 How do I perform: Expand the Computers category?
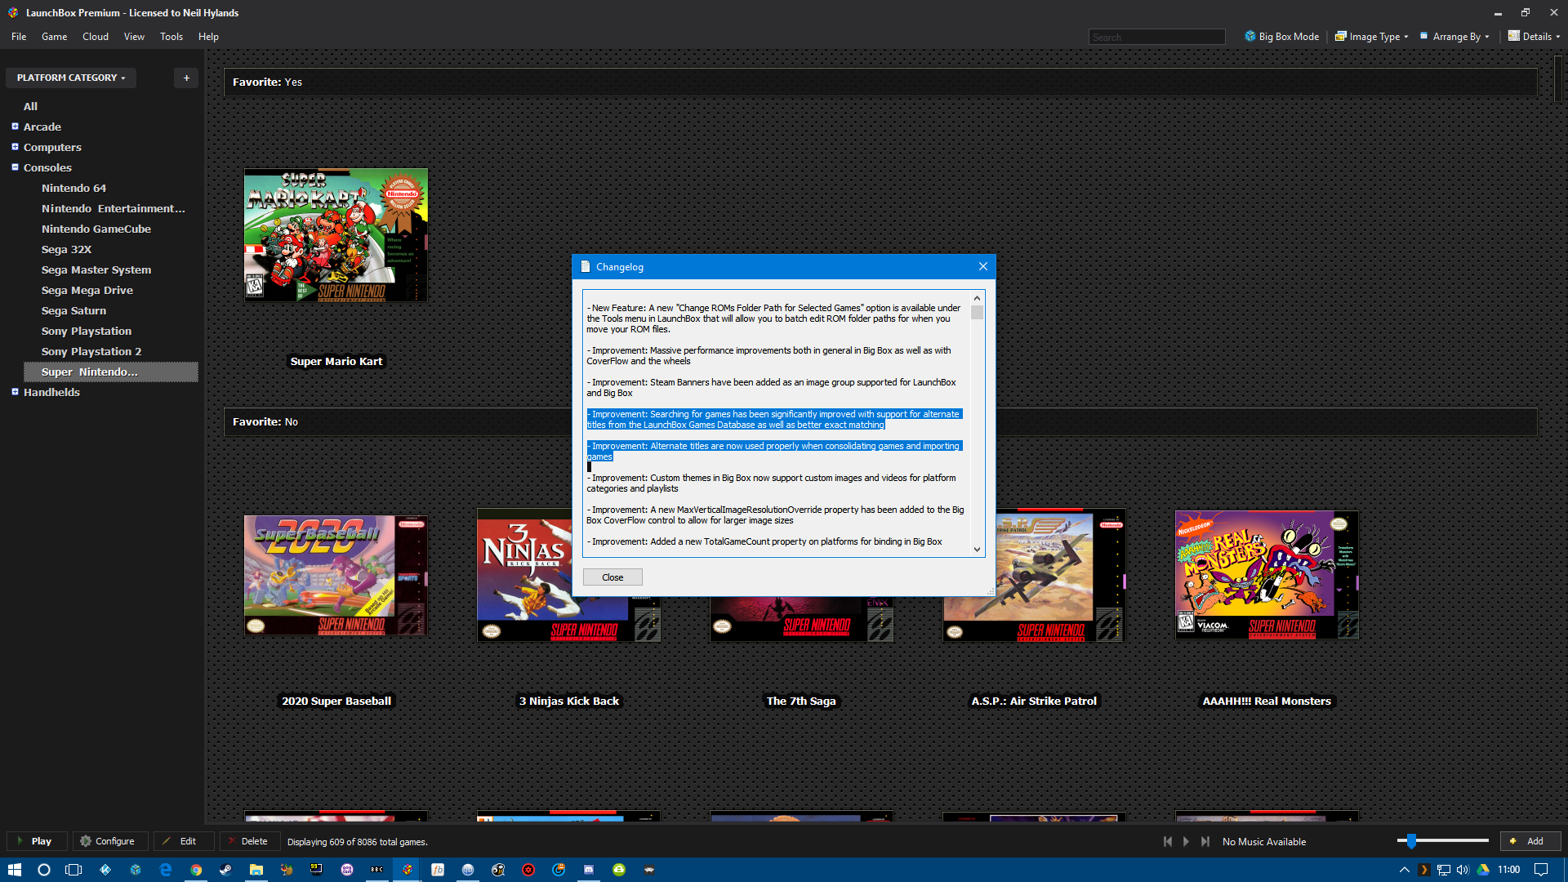tap(15, 147)
